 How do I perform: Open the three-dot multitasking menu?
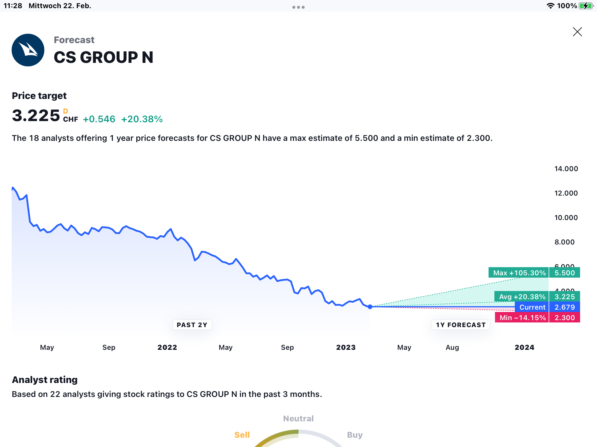pos(298,7)
